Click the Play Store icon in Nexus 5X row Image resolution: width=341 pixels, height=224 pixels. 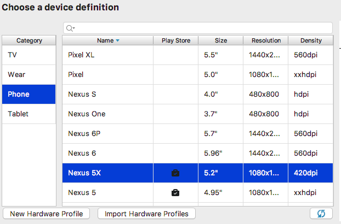click(175, 173)
